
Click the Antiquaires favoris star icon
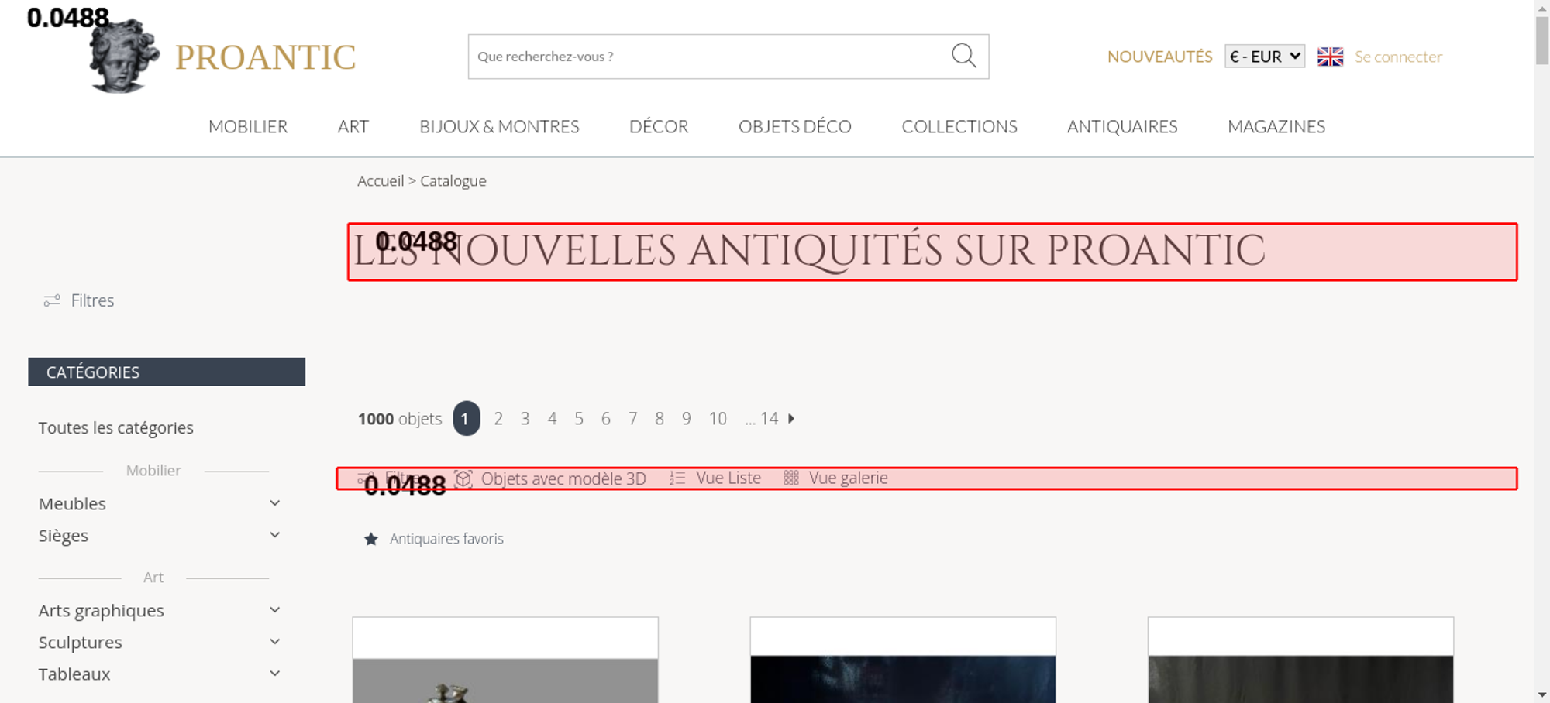coord(371,539)
